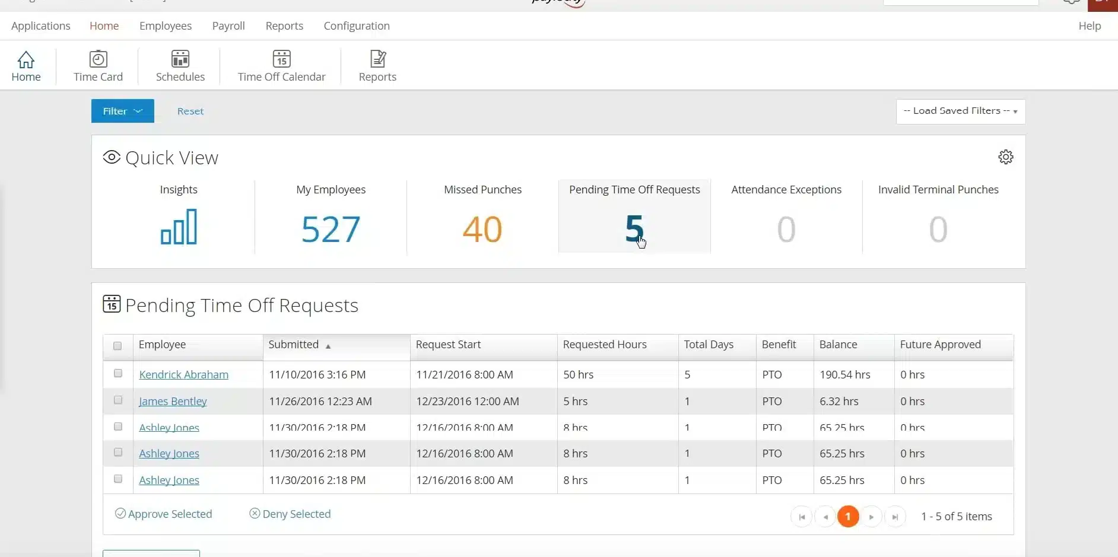Open the Employees menu
This screenshot has width=1118, height=557.
pos(166,26)
